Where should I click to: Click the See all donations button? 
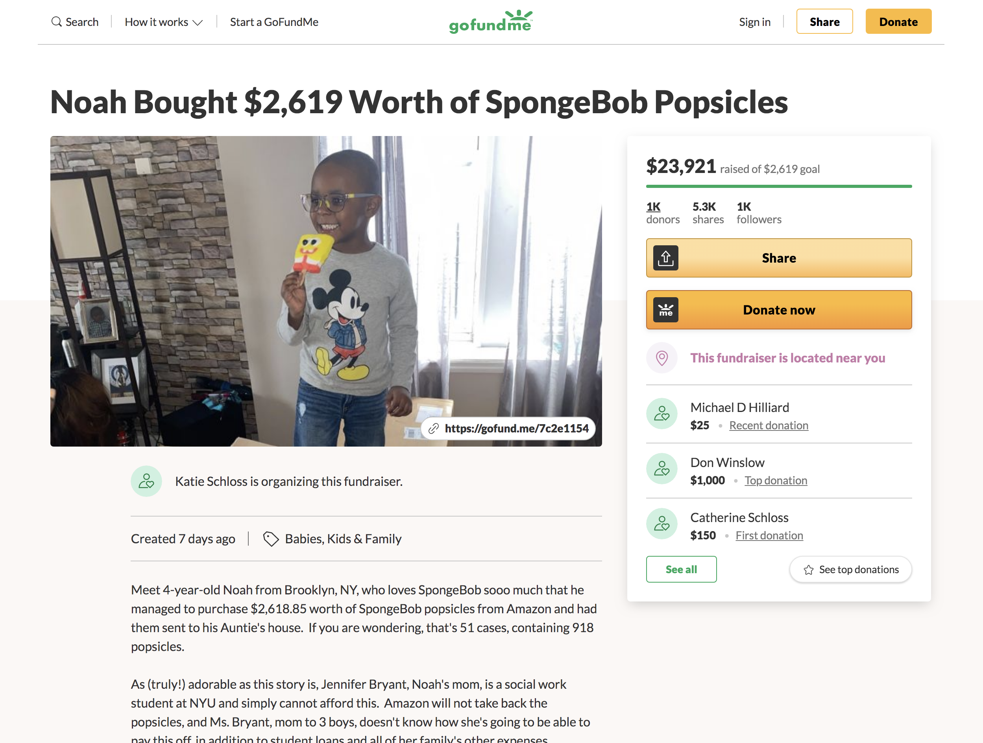(x=681, y=570)
